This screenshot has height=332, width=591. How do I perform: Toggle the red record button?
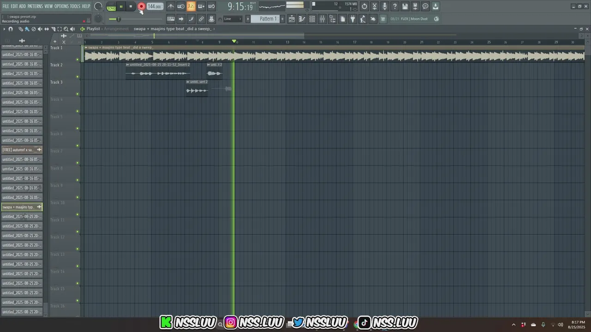141,6
